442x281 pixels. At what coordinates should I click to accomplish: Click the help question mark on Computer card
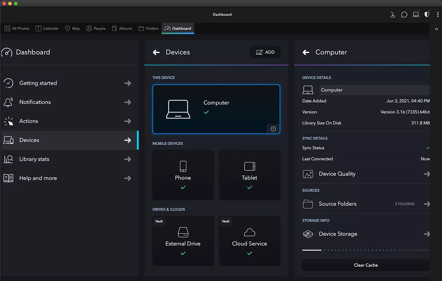click(273, 129)
